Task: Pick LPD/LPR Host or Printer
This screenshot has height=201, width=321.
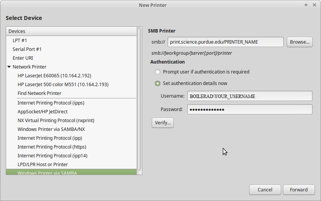Action: [43, 164]
